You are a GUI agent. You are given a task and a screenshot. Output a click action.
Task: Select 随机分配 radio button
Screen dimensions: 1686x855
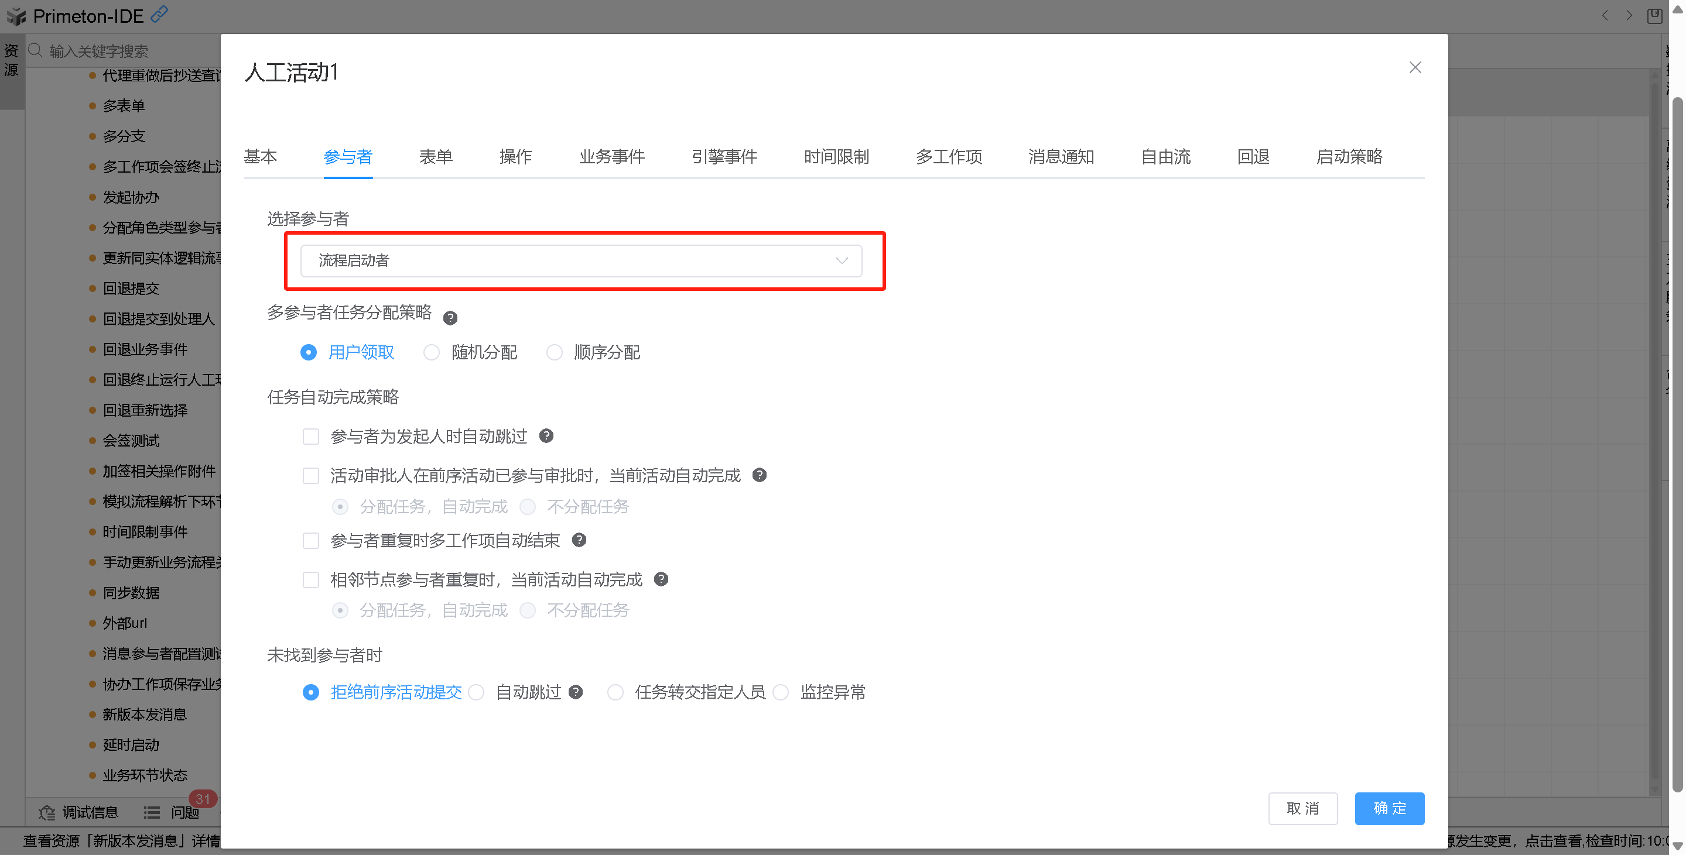[432, 353]
